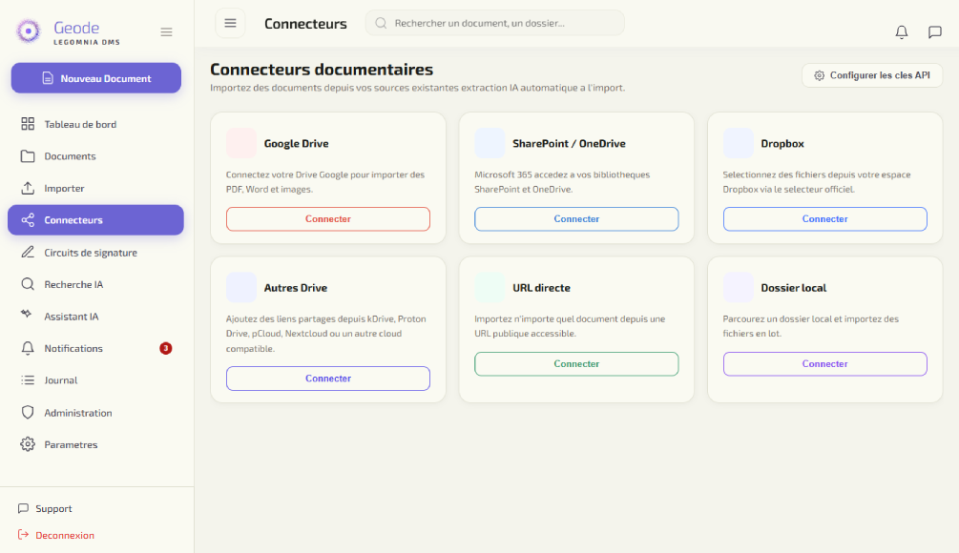
Task: Click the LEGOMNIA DMS subtitle text
Action: point(87,42)
